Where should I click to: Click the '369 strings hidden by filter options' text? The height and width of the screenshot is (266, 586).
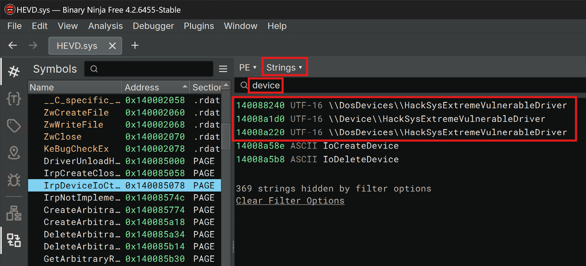click(334, 188)
